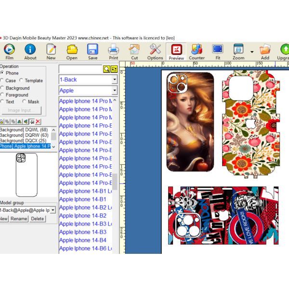Image resolution: width=289 pixels, height=289 pixels.
Task: Select the Case operation radio button
Action: click(x=2, y=81)
